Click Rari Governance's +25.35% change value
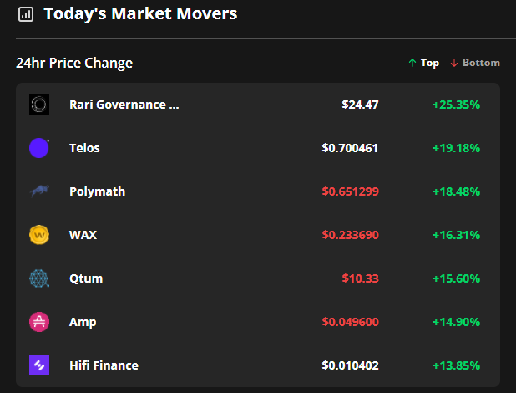 [x=456, y=105]
